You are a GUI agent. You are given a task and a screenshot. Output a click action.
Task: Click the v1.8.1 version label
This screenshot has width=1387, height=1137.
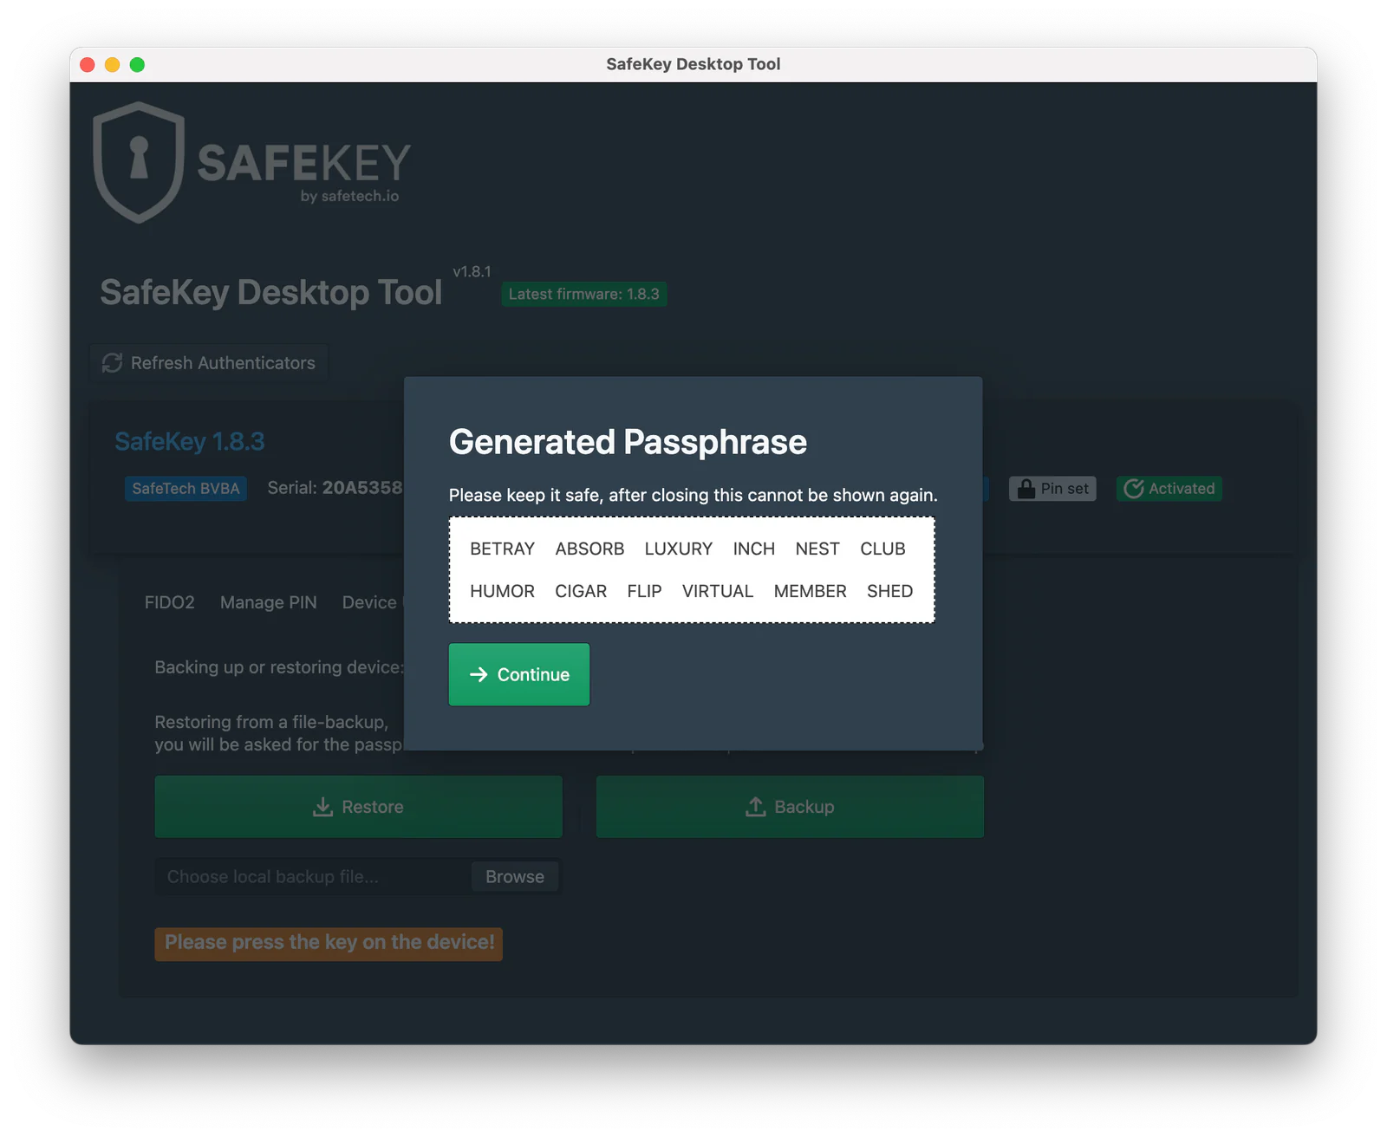click(x=472, y=271)
